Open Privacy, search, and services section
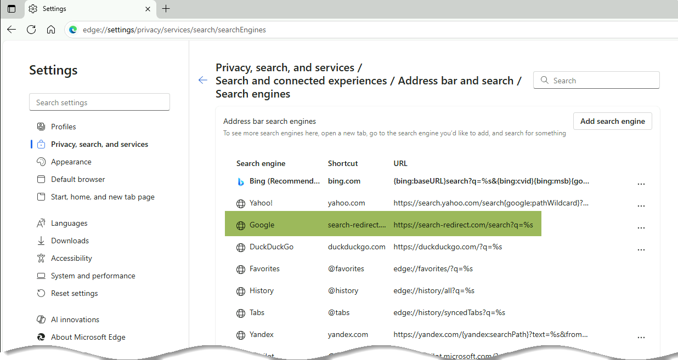This screenshot has height=360, width=678. click(x=99, y=144)
